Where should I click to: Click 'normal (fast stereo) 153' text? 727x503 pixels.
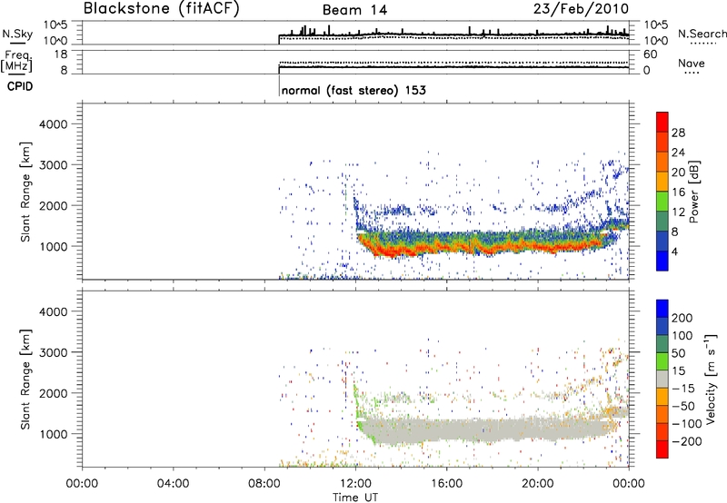[x=354, y=90]
